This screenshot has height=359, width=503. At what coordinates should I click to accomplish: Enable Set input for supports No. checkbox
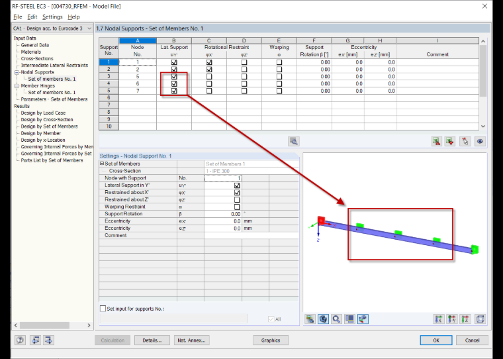(x=103, y=309)
